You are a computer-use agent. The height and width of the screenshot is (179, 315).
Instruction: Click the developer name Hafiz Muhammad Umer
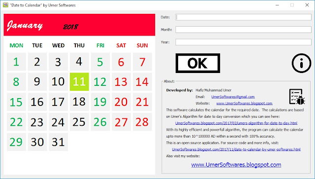coord(213,90)
